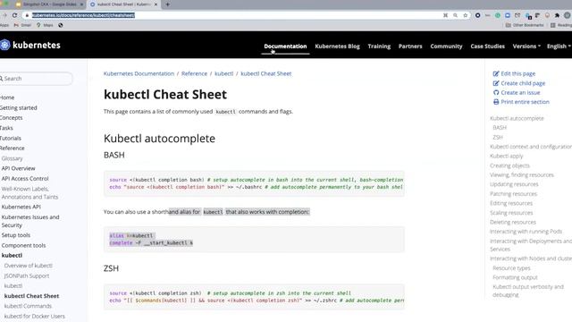The image size is (572, 322).
Task: Bookmark this page with the star icon
Action: (x=465, y=15)
